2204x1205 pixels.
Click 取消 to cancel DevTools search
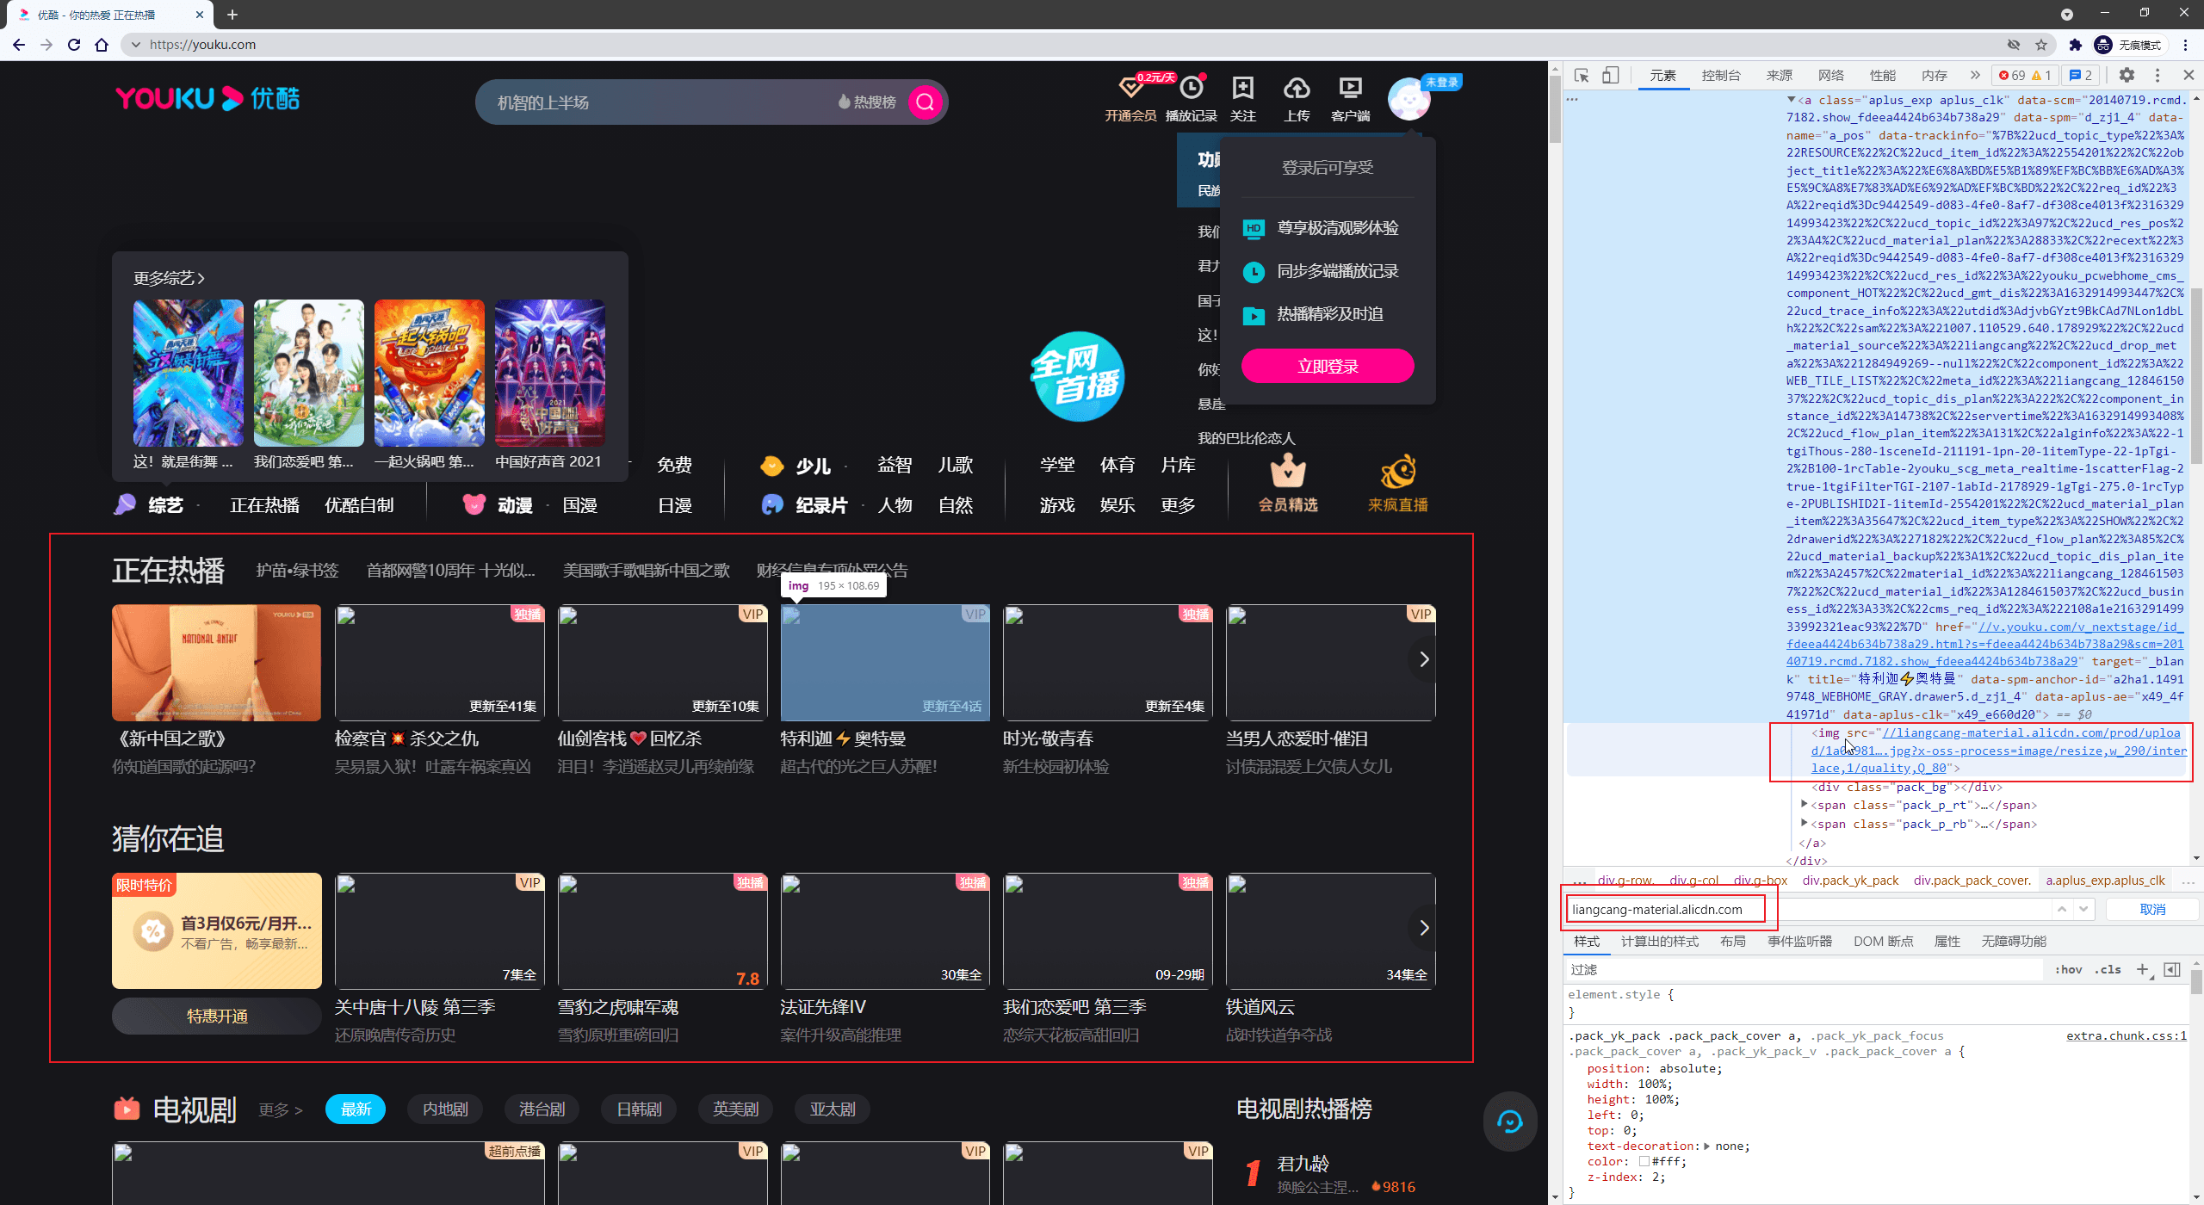point(2152,909)
